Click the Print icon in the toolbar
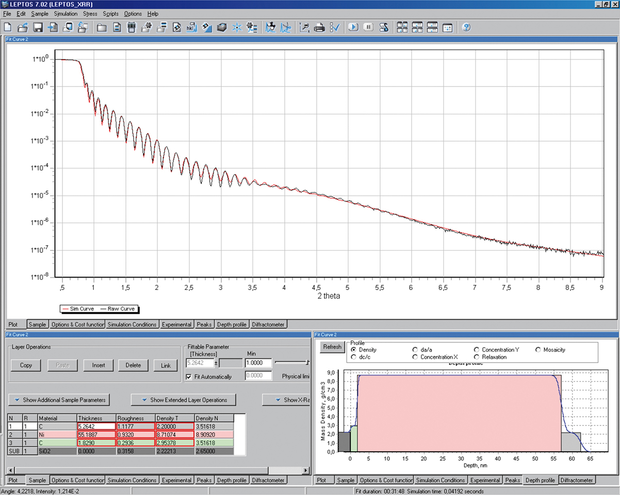 319,27
